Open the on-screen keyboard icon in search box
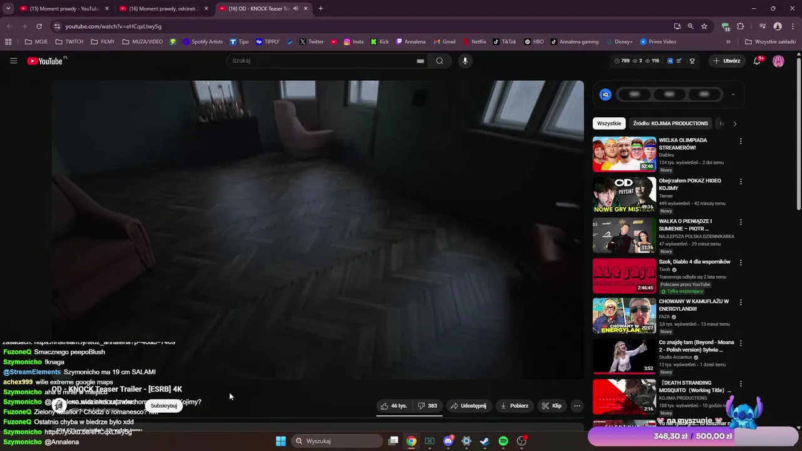 click(x=420, y=61)
